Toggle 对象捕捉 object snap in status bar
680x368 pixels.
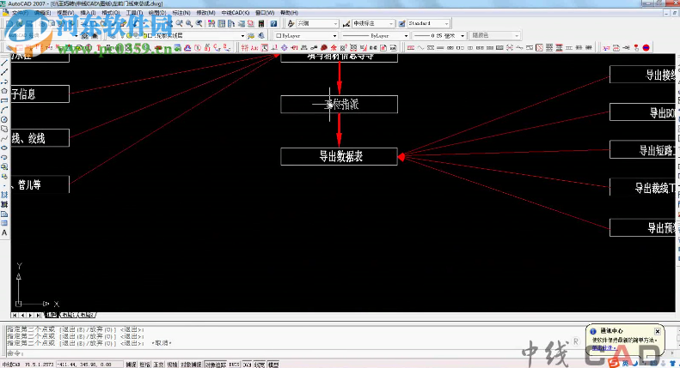pos(190,364)
